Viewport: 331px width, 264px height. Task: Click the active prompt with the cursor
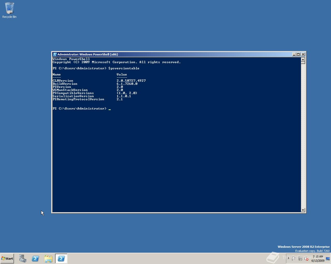point(81,109)
